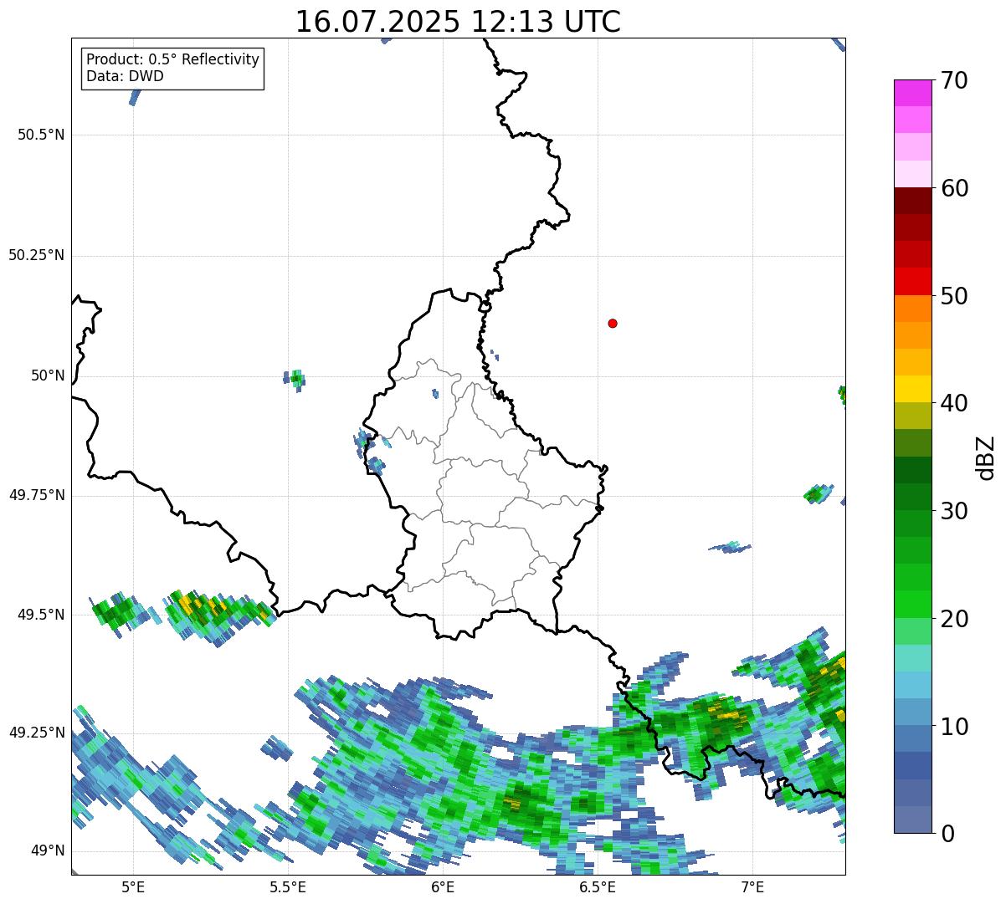Click the small elongated echo near 49.65°N 6.9°E
1006x904 pixels.
point(730,547)
